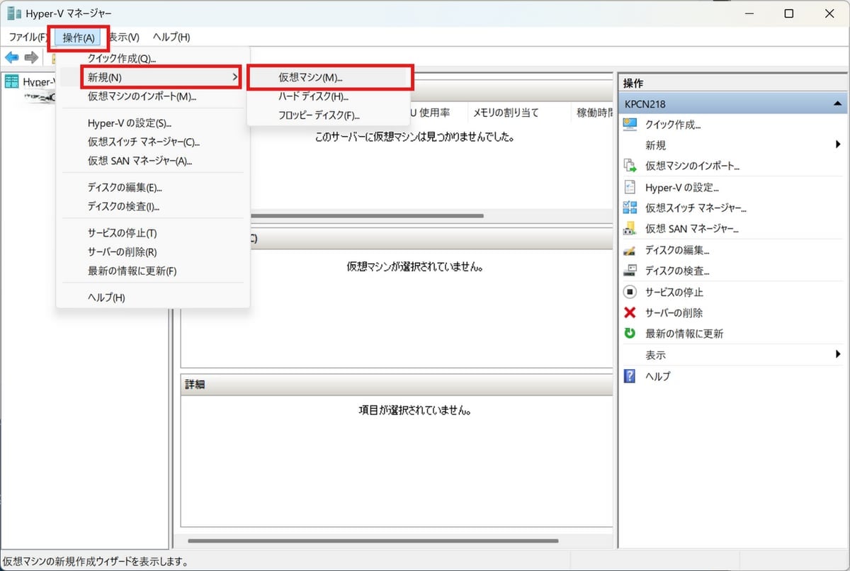Click the Edit Disk icon in Actions pane
The image size is (850, 571).
tap(630, 250)
